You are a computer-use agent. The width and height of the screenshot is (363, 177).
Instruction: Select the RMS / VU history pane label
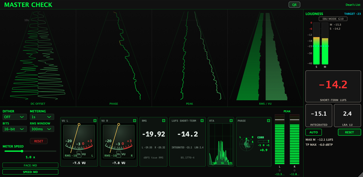click(x=265, y=104)
